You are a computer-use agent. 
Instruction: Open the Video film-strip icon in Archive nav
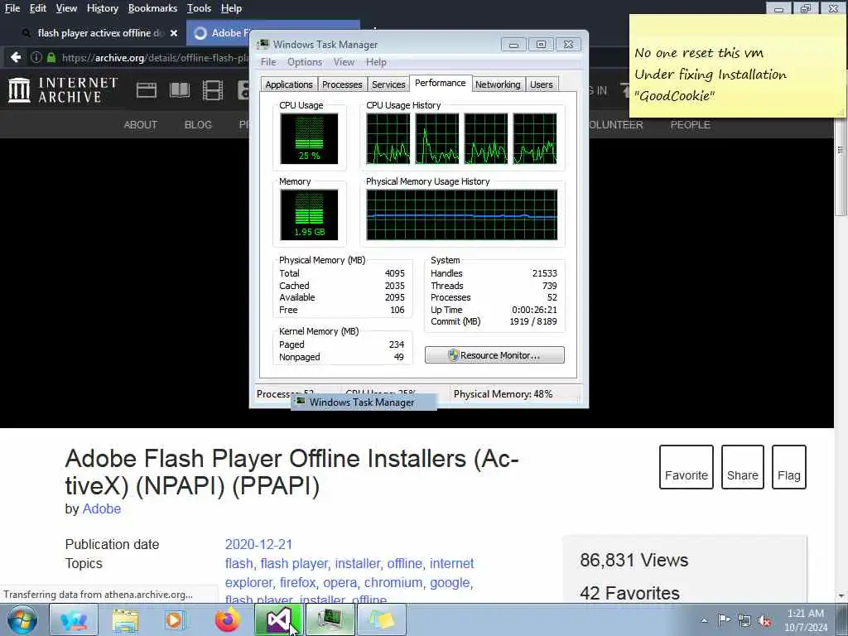tap(213, 89)
